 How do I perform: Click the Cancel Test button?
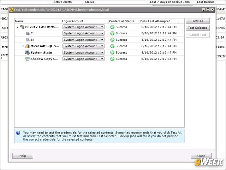pyautogui.click(x=198, y=35)
